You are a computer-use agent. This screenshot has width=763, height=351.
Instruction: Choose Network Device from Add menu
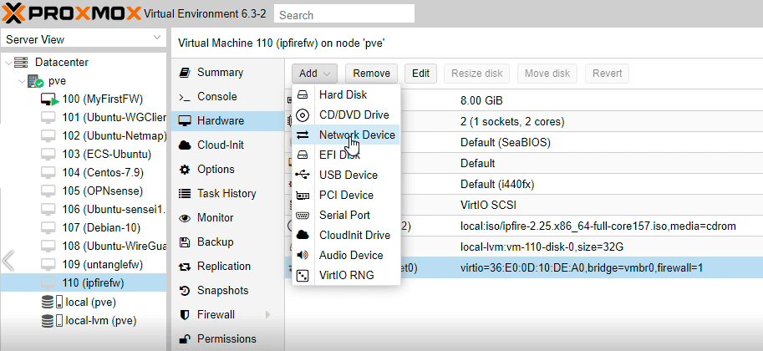[x=346, y=135]
